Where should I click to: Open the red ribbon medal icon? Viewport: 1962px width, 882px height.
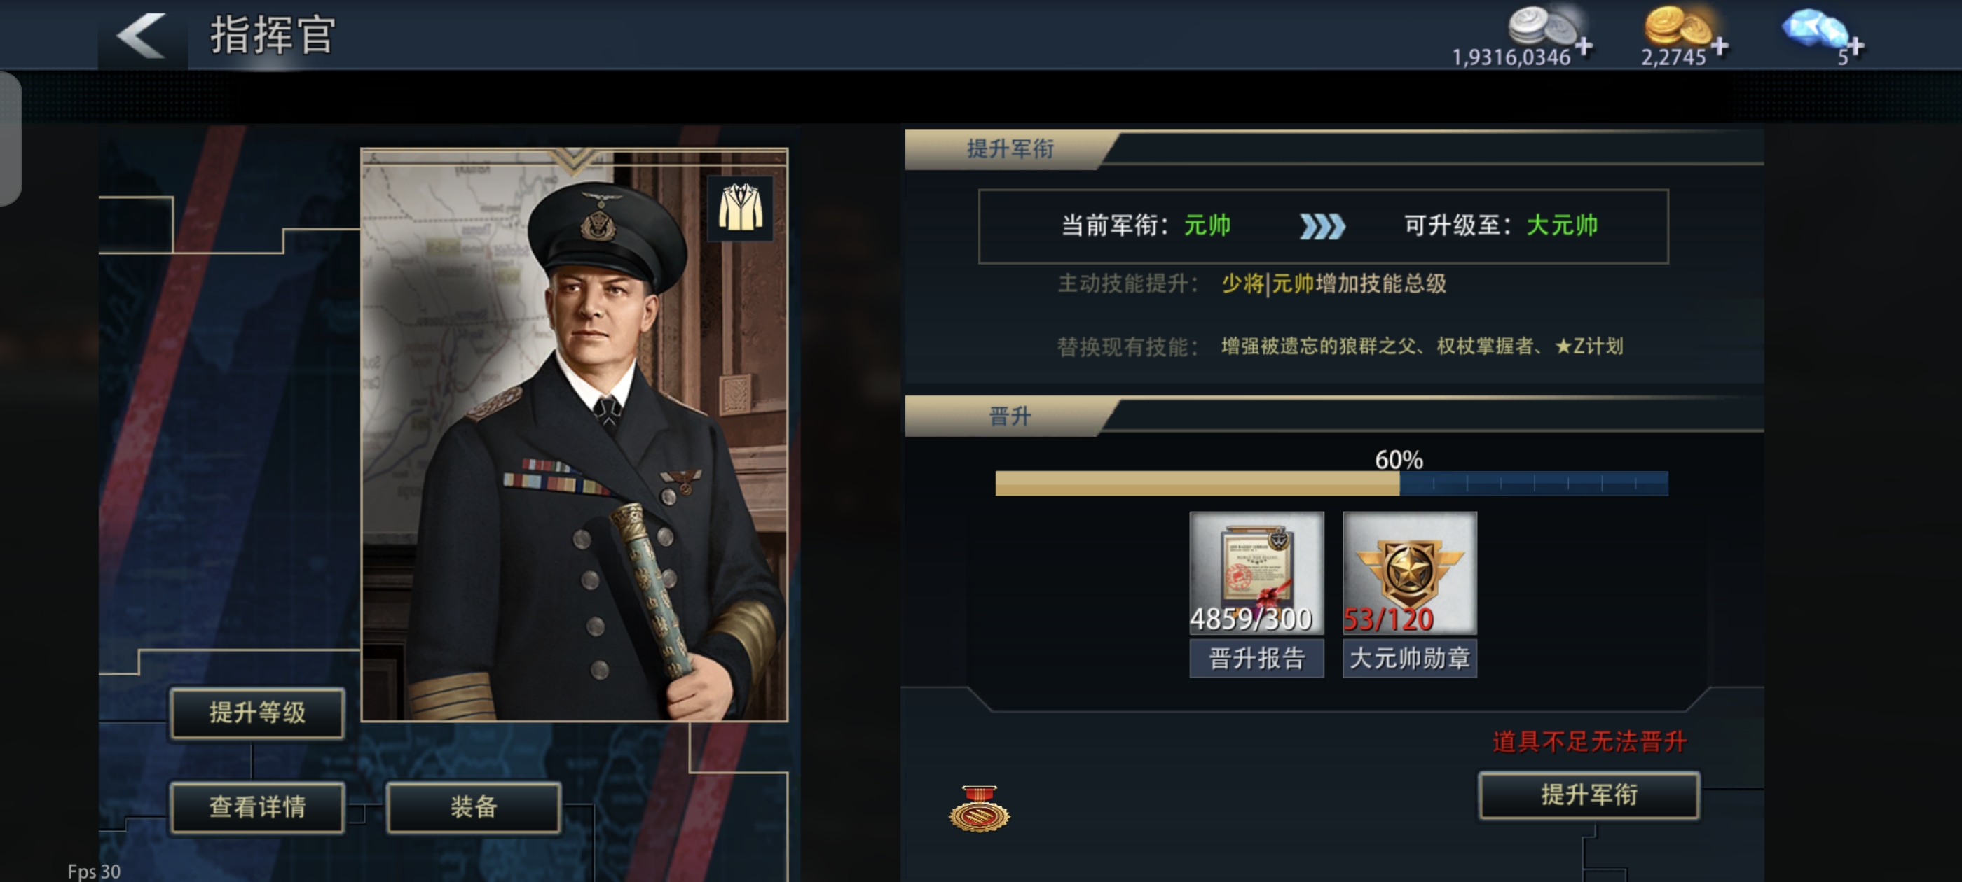[x=979, y=808]
